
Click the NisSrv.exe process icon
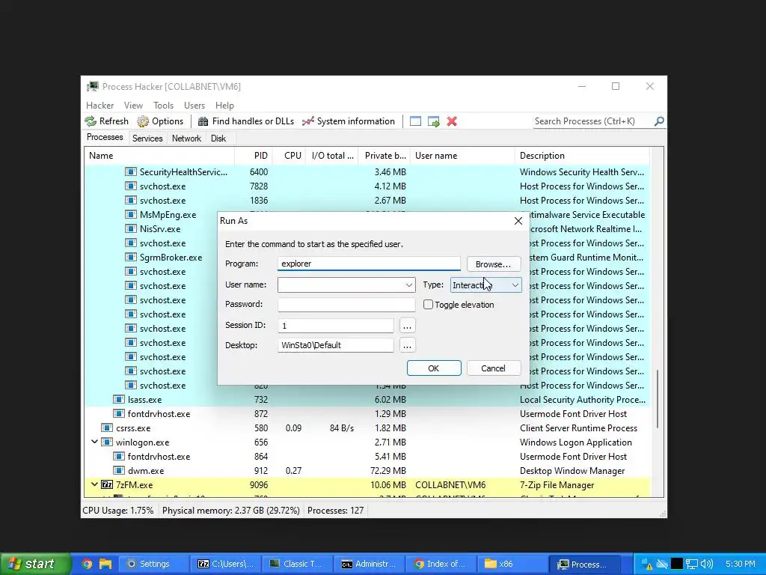(x=130, y=228)
